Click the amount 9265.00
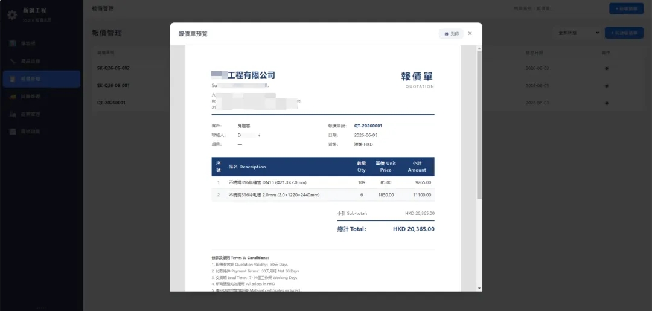 coord(423,182)
